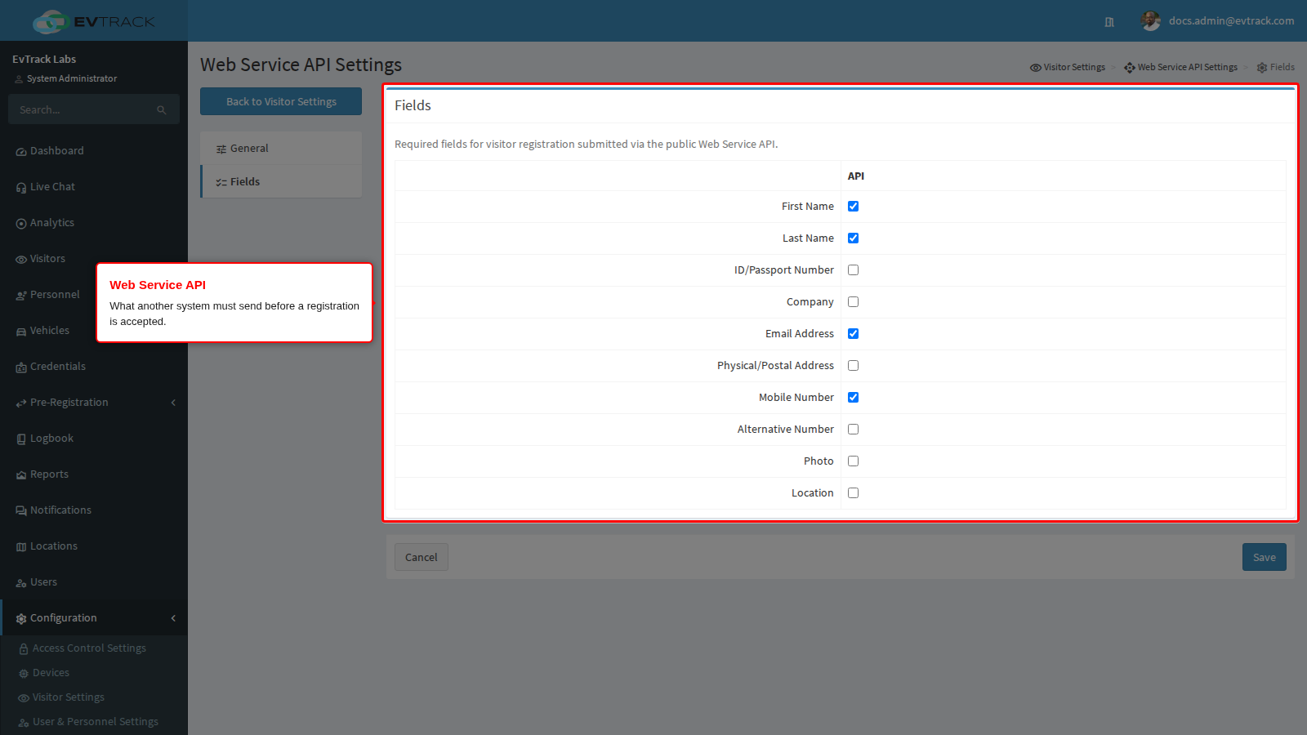Screen dimensions: 1307x735
Task: Click the Configuration gear icon
Action: coord(21,619)
